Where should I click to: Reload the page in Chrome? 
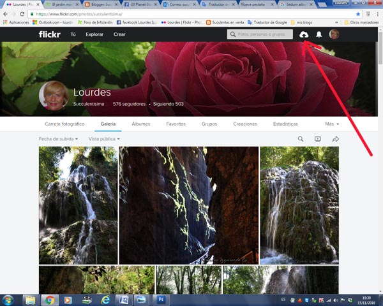click(22, 14)
